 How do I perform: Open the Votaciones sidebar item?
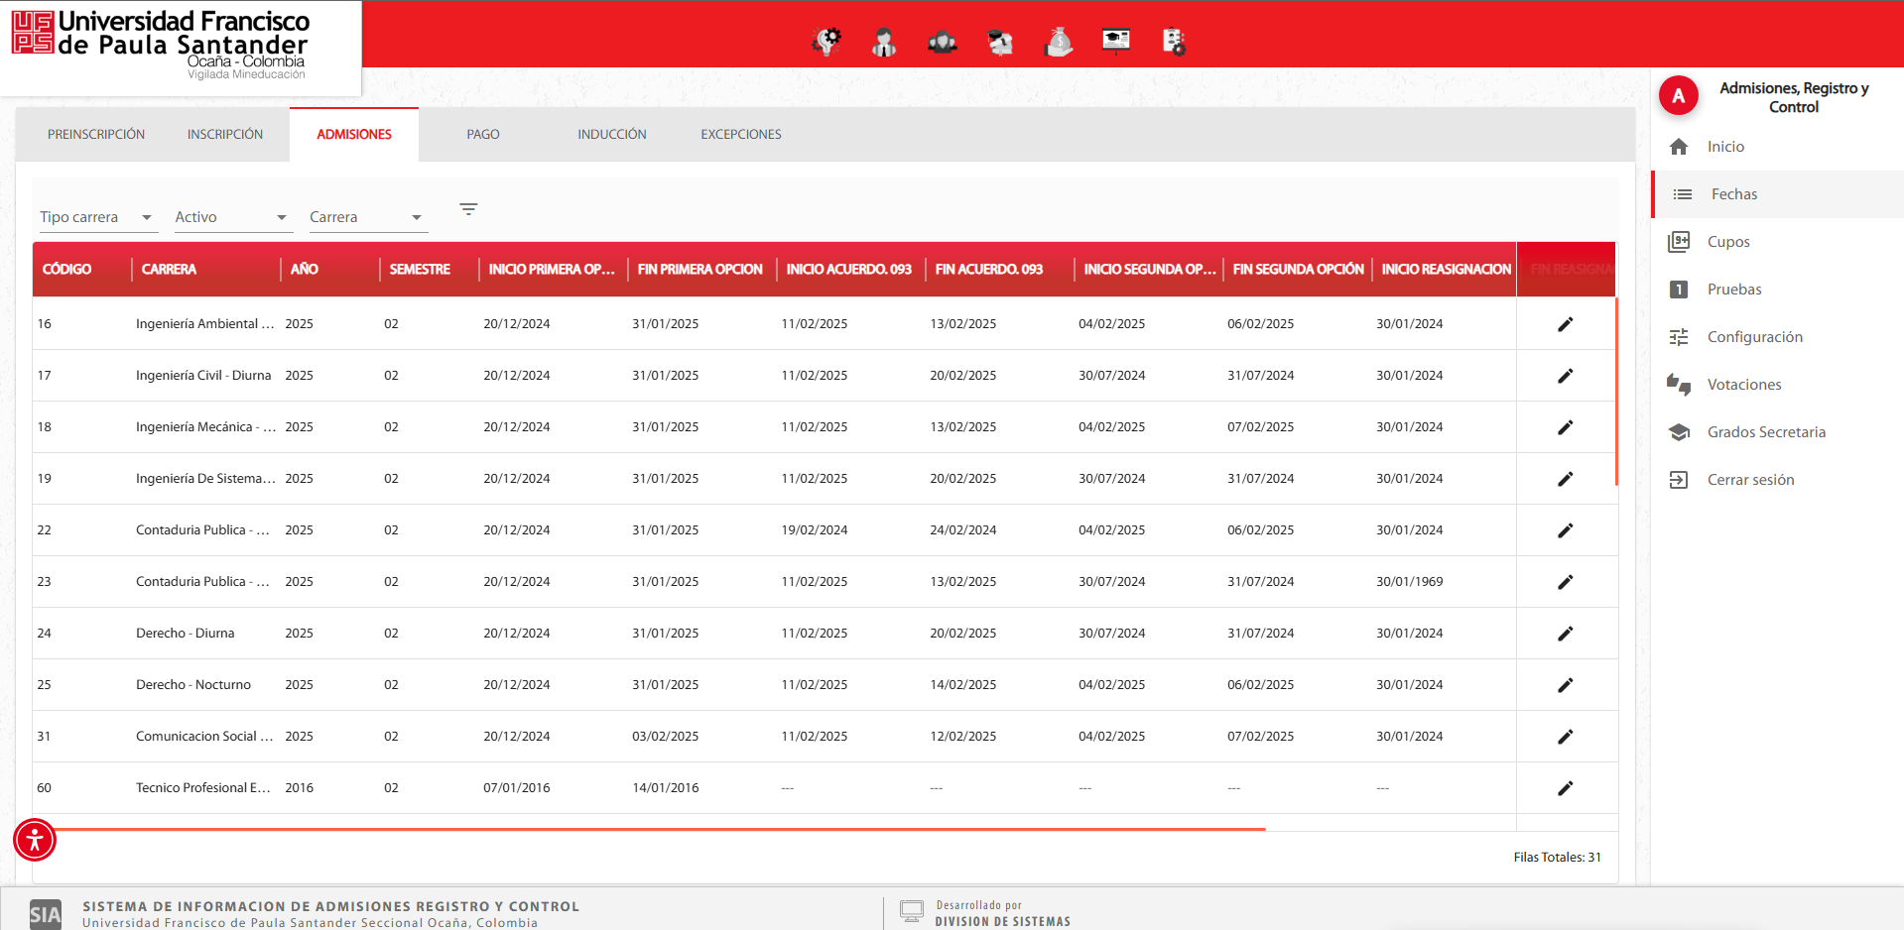1743,385
